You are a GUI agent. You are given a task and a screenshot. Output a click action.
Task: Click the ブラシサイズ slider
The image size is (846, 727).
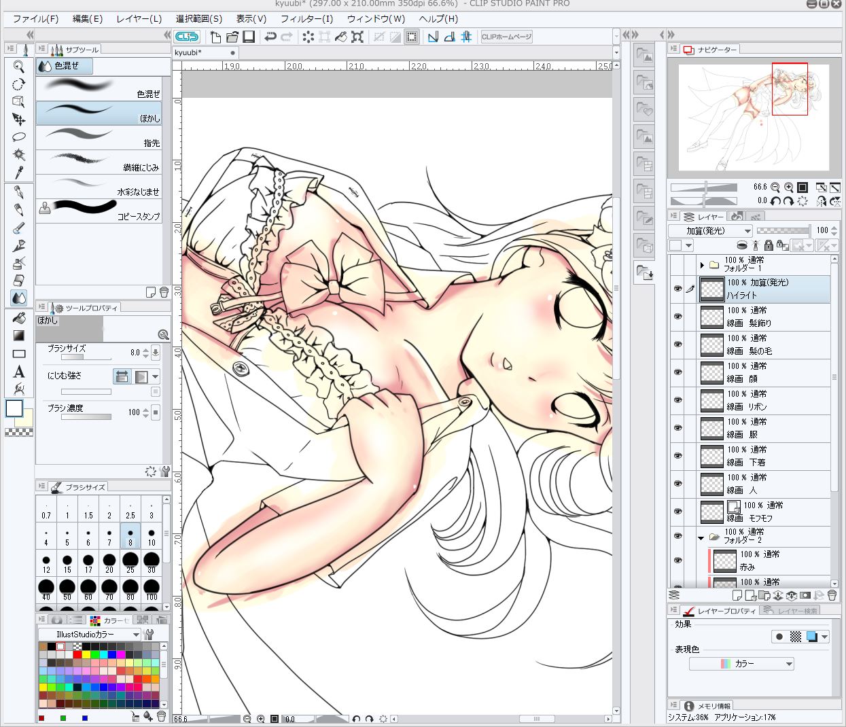coord(86,357)
